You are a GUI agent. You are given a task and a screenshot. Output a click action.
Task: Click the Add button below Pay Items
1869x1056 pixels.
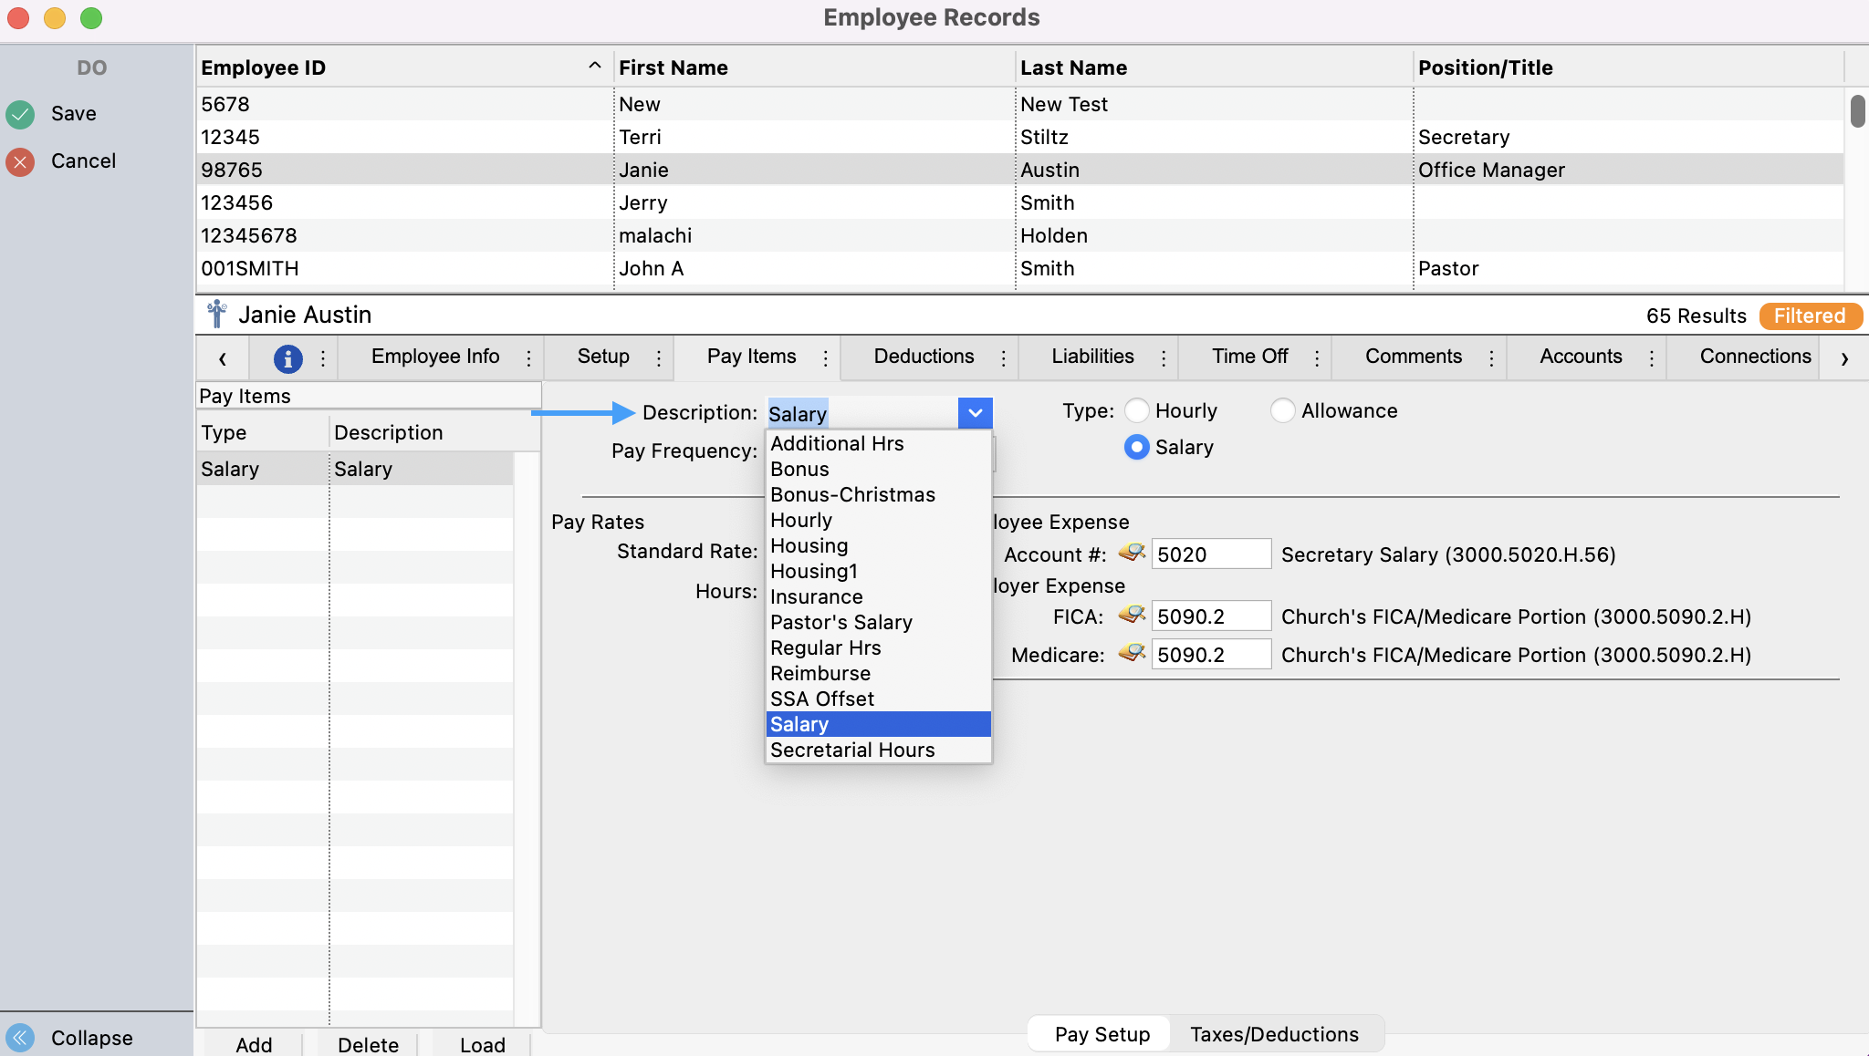pyautogui.click(x=254, y=1044)
